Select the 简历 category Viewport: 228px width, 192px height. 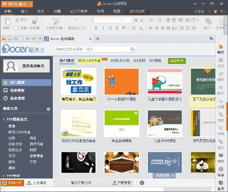click(x=12, y=162)
